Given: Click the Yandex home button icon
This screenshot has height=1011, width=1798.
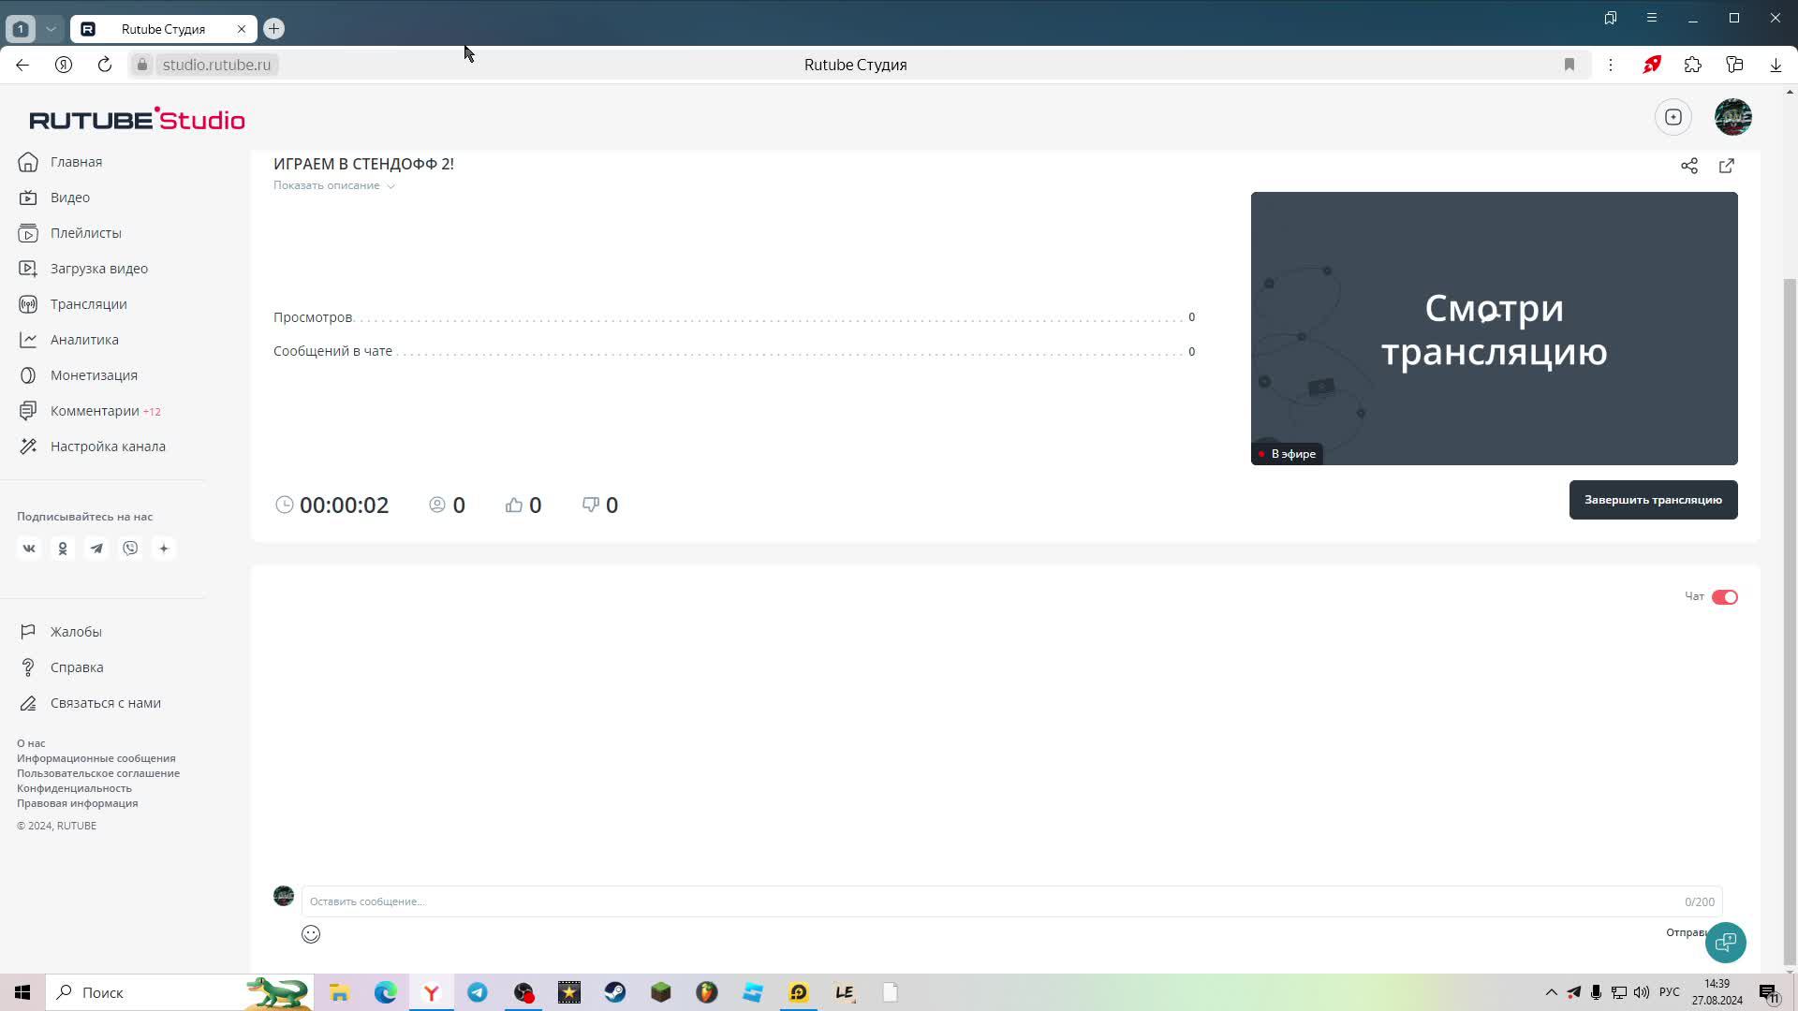Looking at the screenshot, I should (64, 65).
